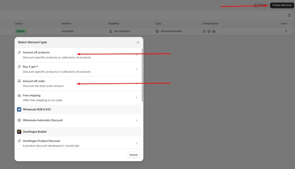Click the Buy X get Y tag icon
295x169 pixels.
pyautogui.click(x=19, y=67)
